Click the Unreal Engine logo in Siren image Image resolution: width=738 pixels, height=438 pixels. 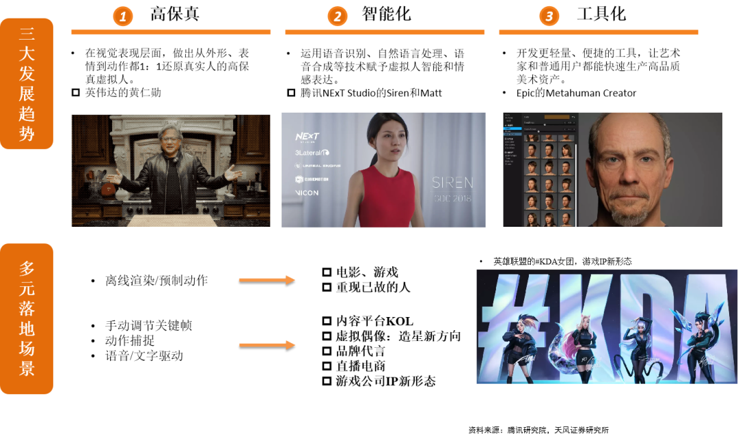click(318, 165)
